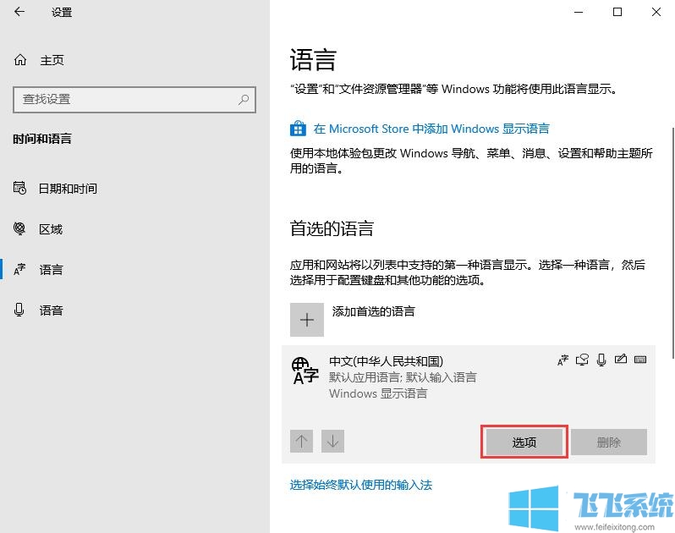
Task: Click the keyboard feature icon for 中文
Action: pyautogui.click(x=640, y=360)
